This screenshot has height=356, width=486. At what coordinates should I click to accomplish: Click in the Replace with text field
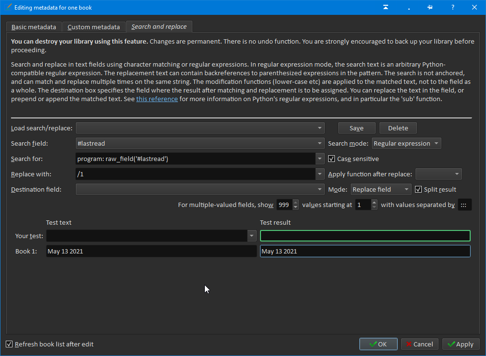pyautogui.click(x=196, y=174)
